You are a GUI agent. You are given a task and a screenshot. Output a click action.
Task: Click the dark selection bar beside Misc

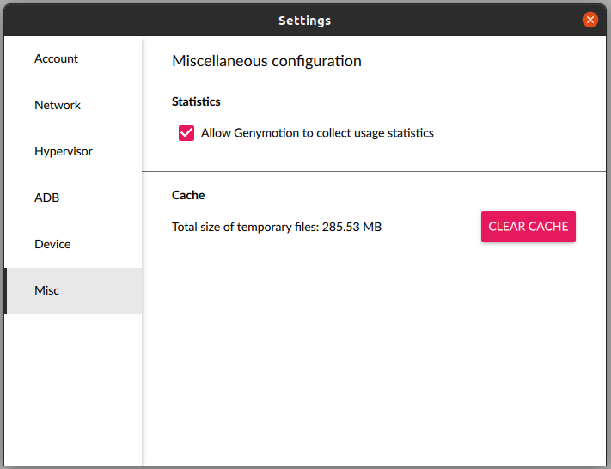(x=6, y=290)
